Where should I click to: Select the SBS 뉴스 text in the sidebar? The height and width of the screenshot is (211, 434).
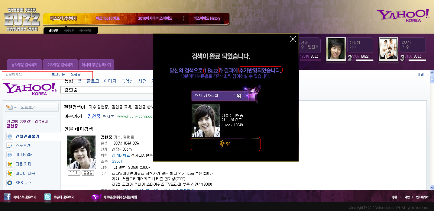click(x=24, y=183)
